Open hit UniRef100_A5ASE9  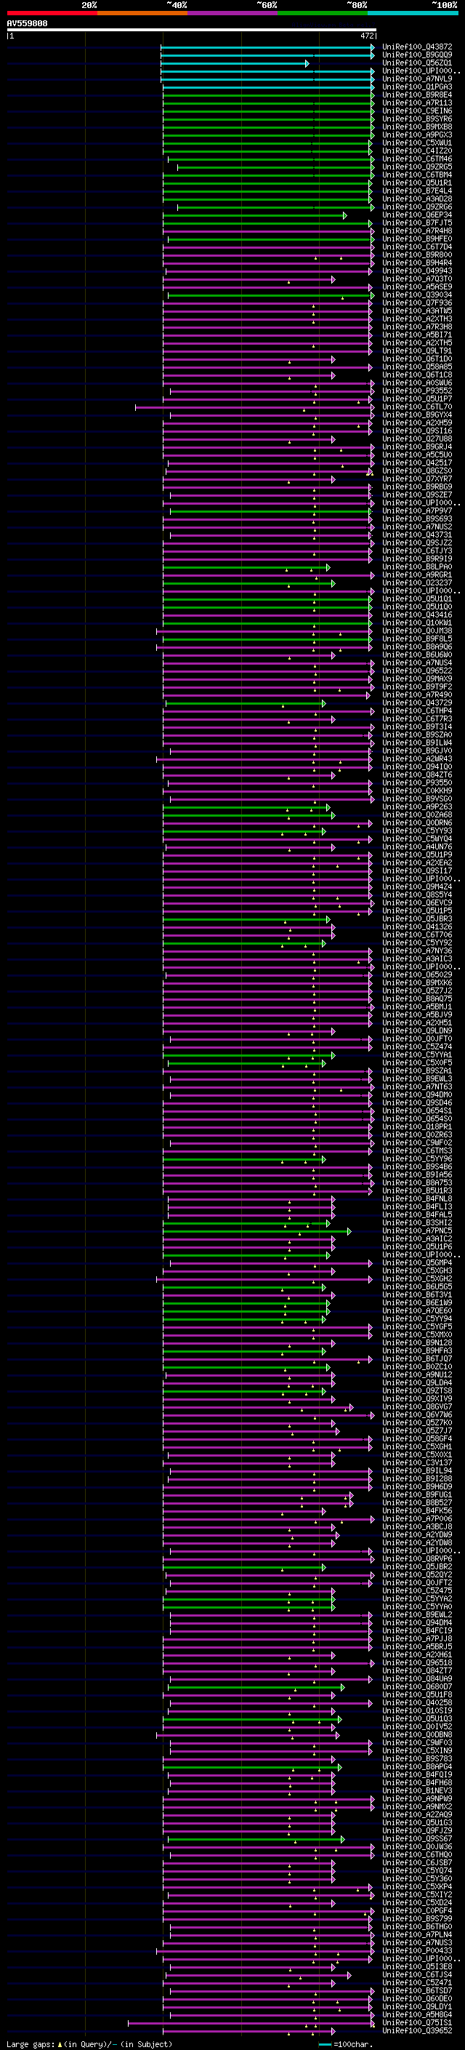pyautogui.click(x=417, y=287)
